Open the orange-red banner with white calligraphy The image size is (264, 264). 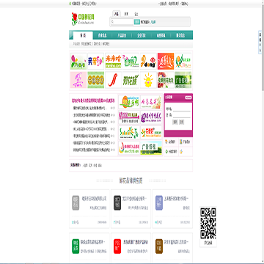(166, 62)
